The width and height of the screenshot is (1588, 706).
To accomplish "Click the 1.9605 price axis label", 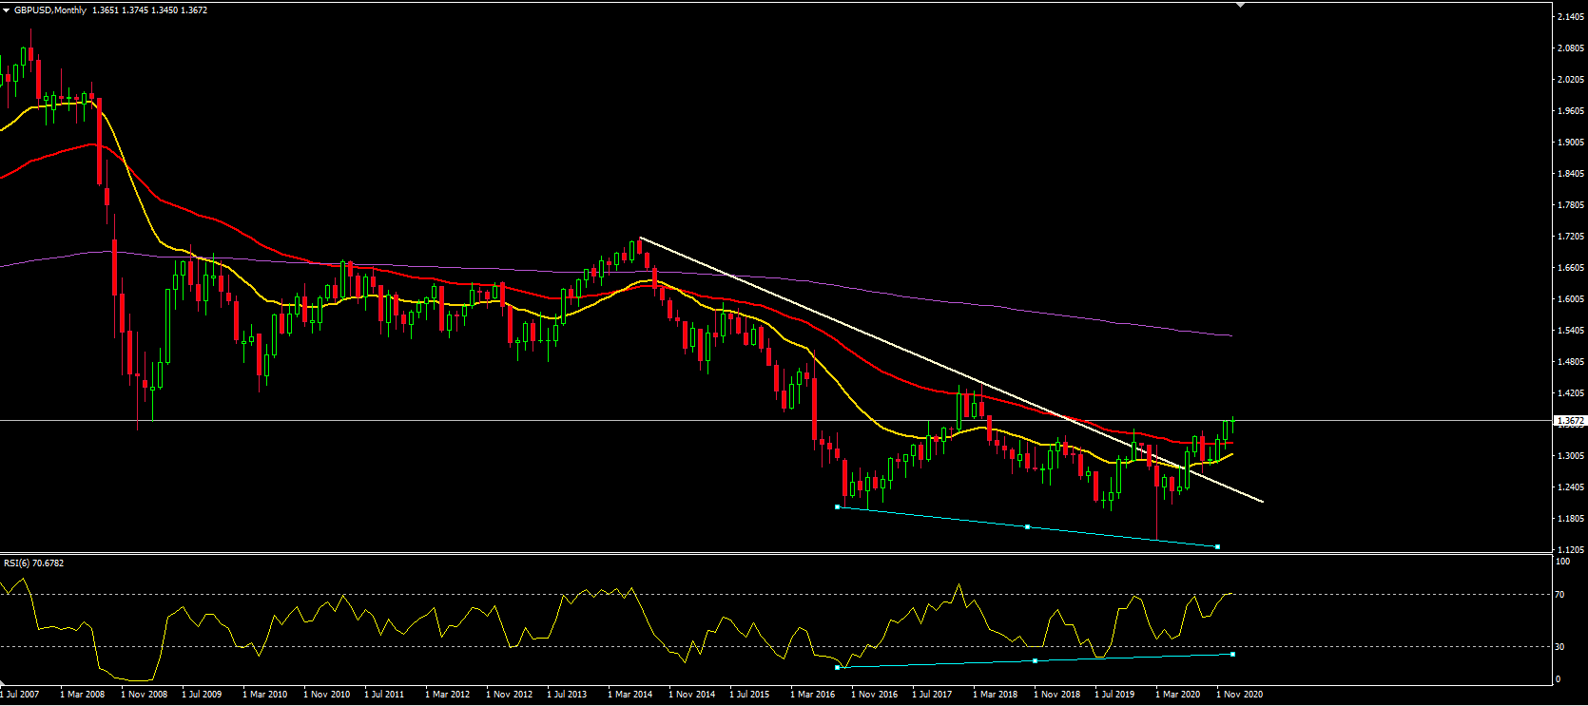I will 1571,111.
